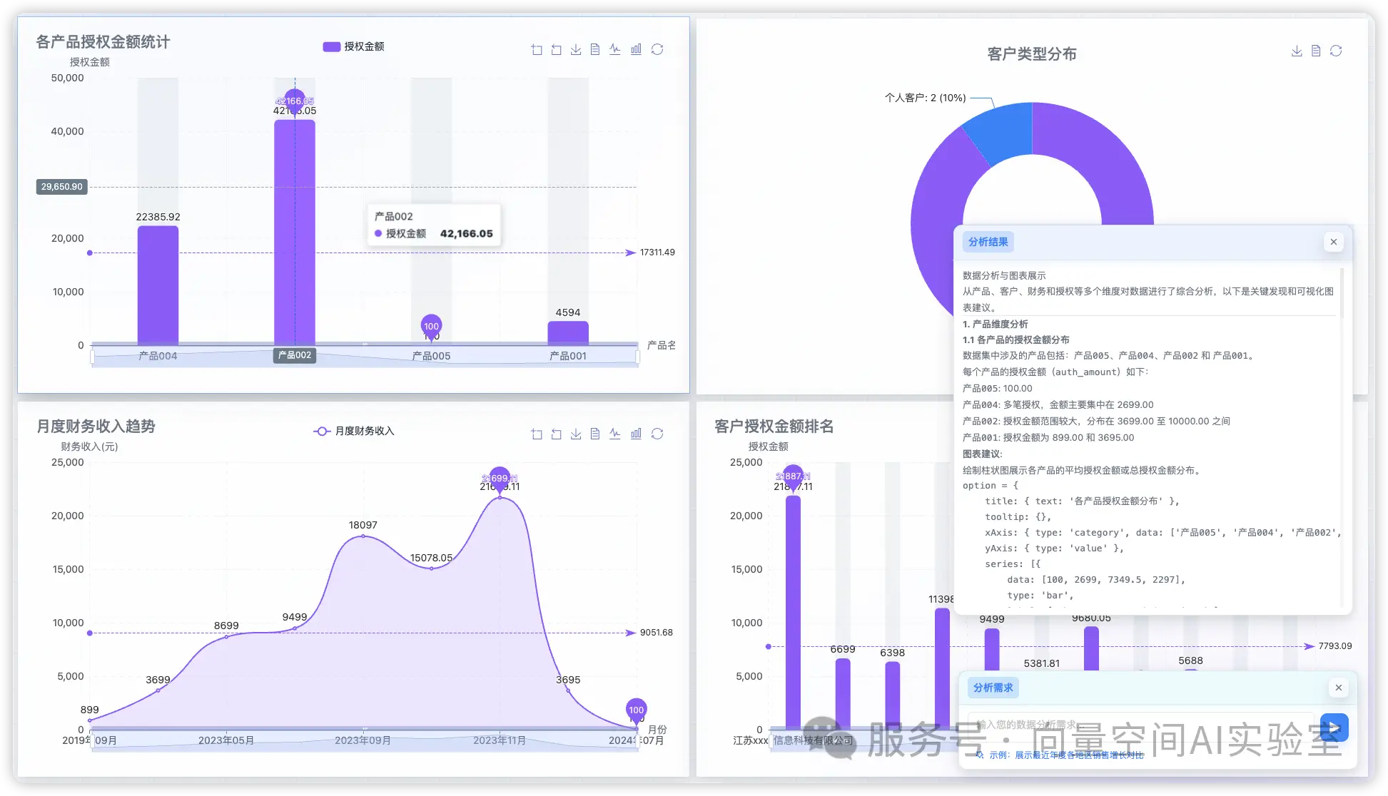Viewport: 1388px width, 796px height.
Task: Click the 展示最近年度各地区销售增长对比 example link
Action: (1078, 754)
